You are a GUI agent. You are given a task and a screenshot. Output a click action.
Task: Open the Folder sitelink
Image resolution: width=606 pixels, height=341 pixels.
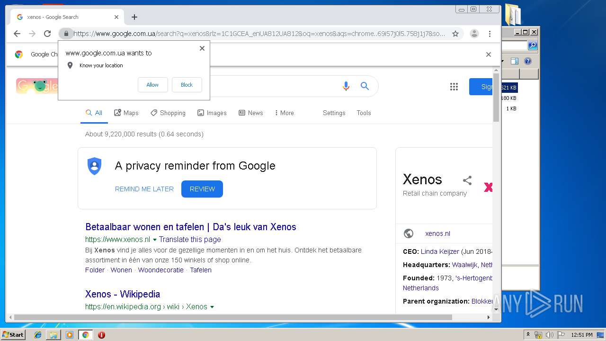coord(95,270)
